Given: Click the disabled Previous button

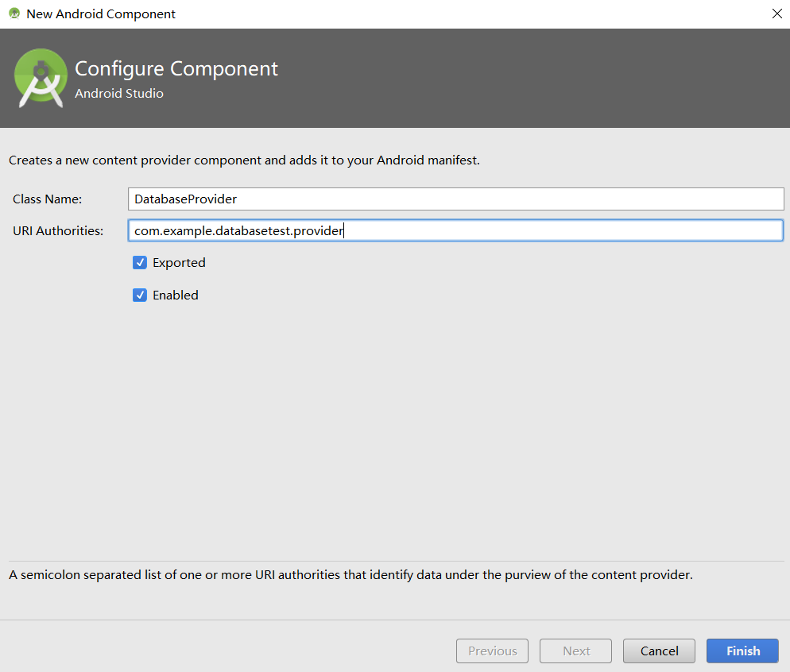Looking at the screenshot, I should (x=492, y=651).
